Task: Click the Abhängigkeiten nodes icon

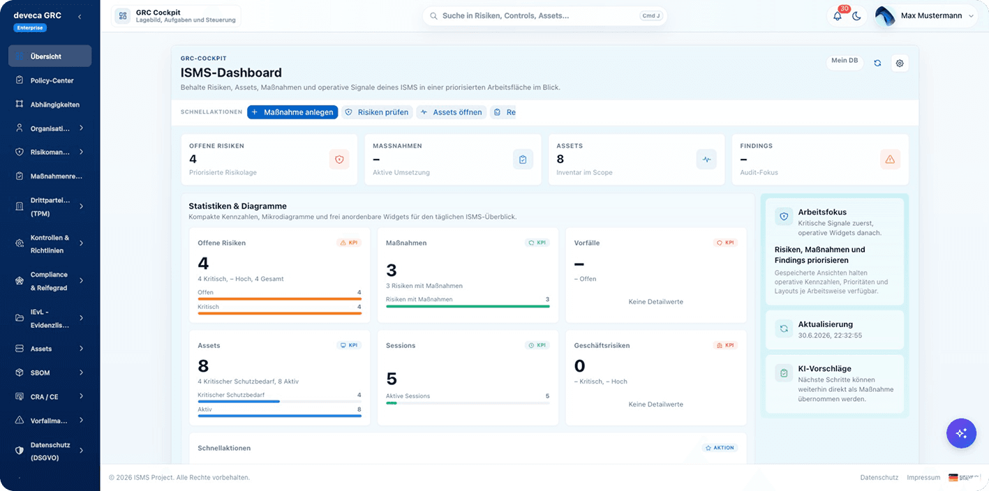Action: pyautogui.click(x=20, y=104)
